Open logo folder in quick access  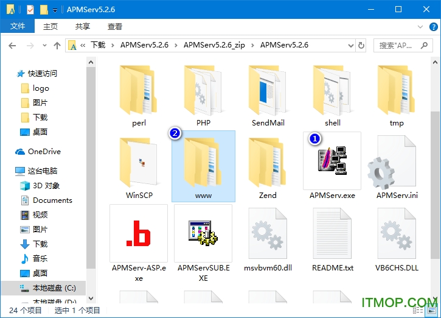(35, 88)
